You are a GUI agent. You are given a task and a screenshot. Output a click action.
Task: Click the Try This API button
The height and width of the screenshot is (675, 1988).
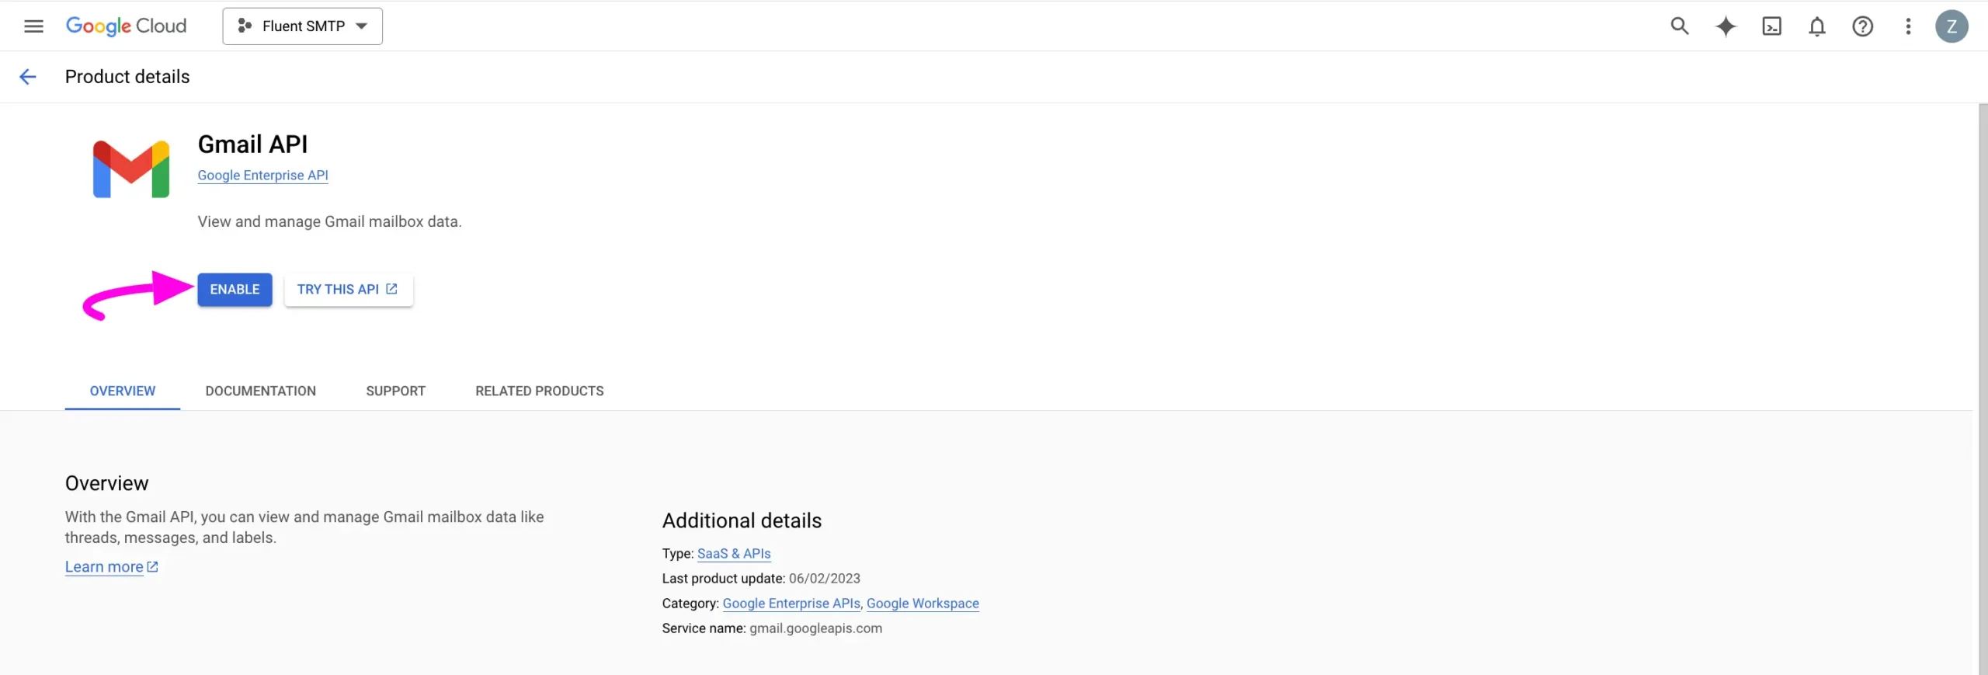point(348,289)
